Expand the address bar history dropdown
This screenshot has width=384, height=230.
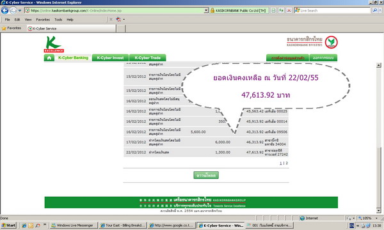[206, 10]
